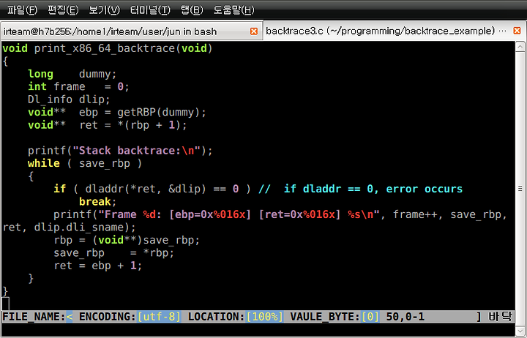Click the vertical scrollbar thumb grip
Screen dimensions: 527x338
[x=520, y=188]
